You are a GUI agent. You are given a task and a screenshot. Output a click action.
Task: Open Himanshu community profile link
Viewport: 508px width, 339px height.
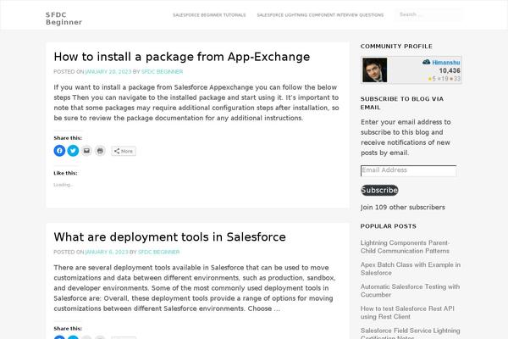click(x=446, y=62)
